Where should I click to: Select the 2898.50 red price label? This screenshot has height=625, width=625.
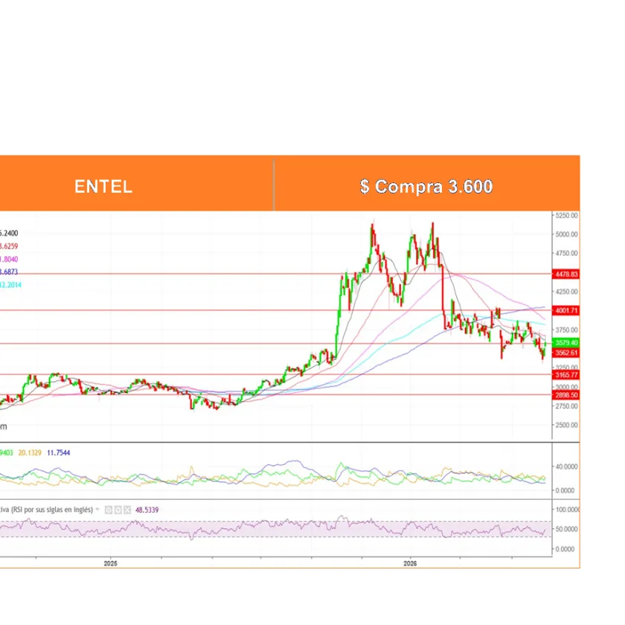566,395
